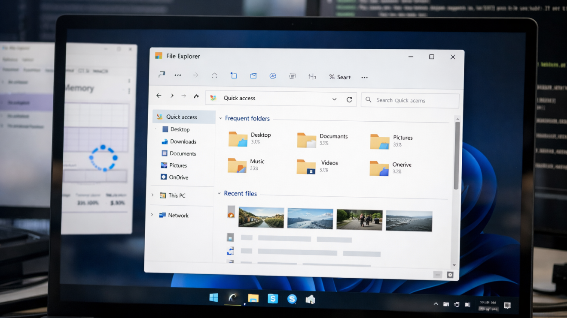Open the Documents folder under Frequent folders
Image resolution: width=567 pixels, height=318 pixels.
[323, 140]
